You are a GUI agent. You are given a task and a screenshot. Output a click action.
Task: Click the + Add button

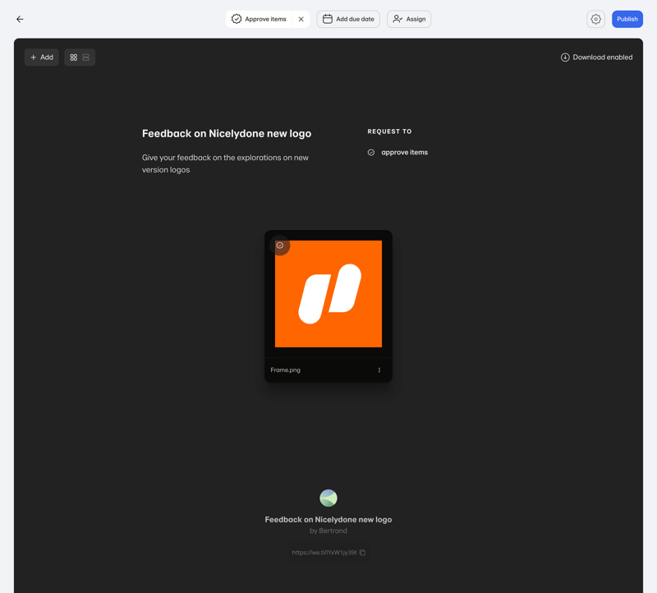(41, 57)
